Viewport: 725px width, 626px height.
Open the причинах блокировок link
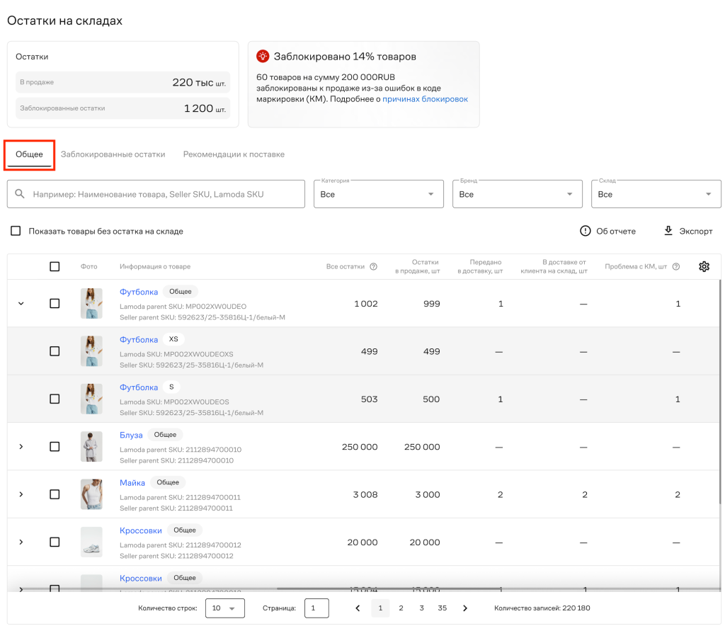(x=425, y=99)
